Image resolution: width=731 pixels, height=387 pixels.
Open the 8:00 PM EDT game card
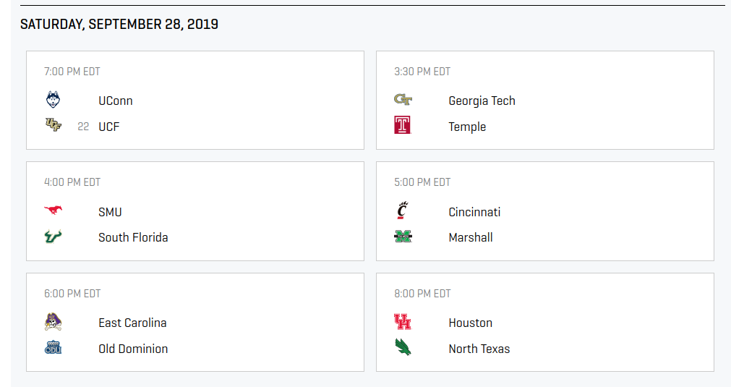point(545,322)
